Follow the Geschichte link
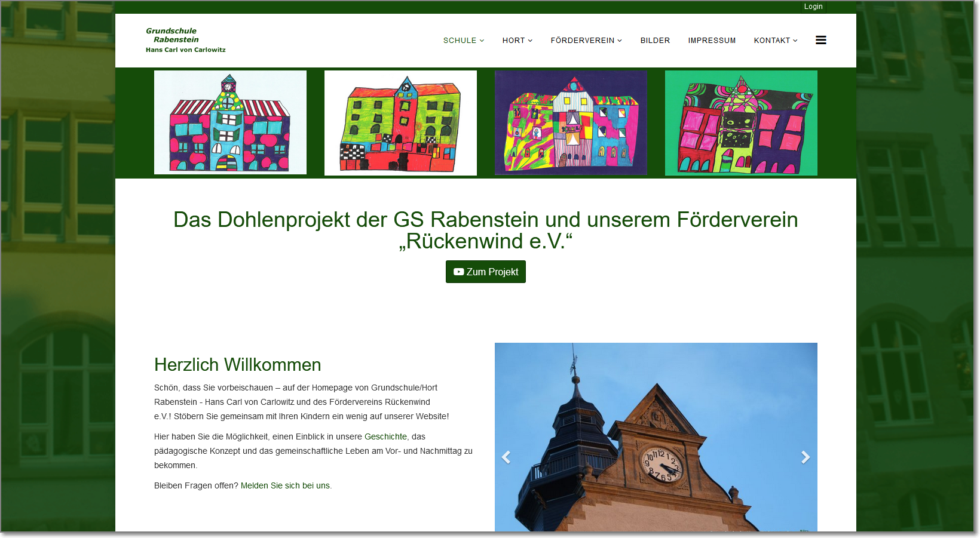The height and width of the screenshot is (538, 980). 385,437
